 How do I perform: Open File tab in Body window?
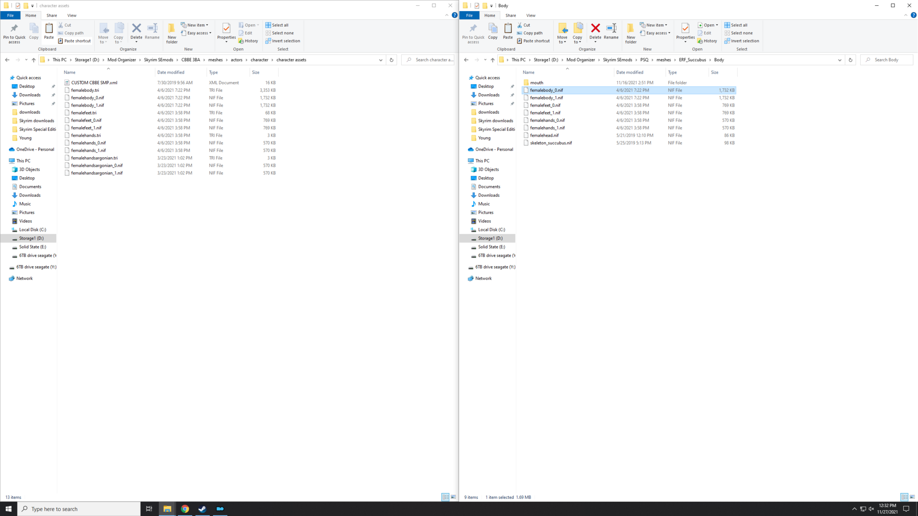click(x=470, y=15)
